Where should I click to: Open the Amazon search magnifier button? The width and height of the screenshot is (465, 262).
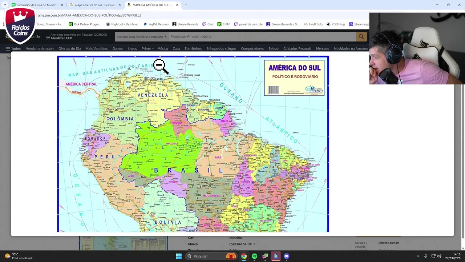coord(361,36)
